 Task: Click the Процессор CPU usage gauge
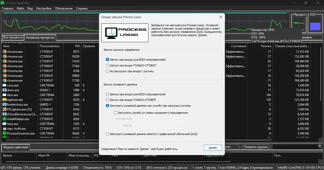click(299, 24)
